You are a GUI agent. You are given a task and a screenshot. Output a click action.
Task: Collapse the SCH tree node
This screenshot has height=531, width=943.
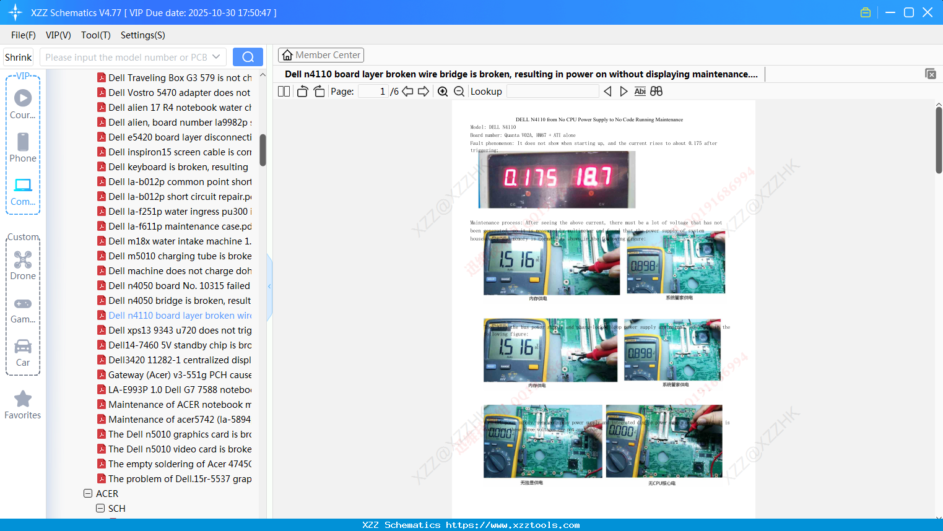(100, 509)
